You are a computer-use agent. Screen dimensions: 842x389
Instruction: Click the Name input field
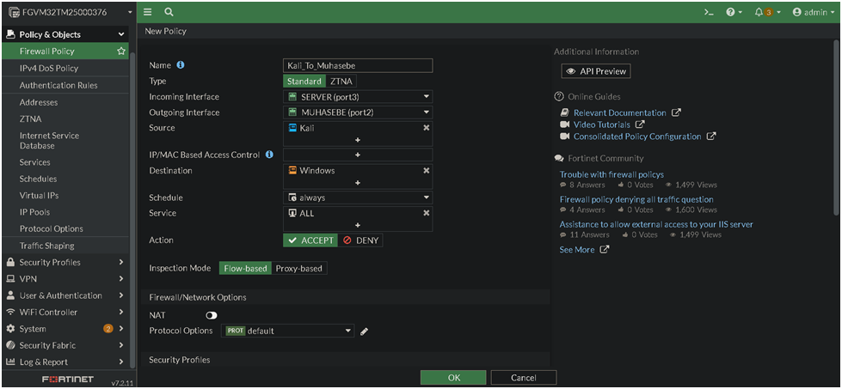tap(358, 65)
